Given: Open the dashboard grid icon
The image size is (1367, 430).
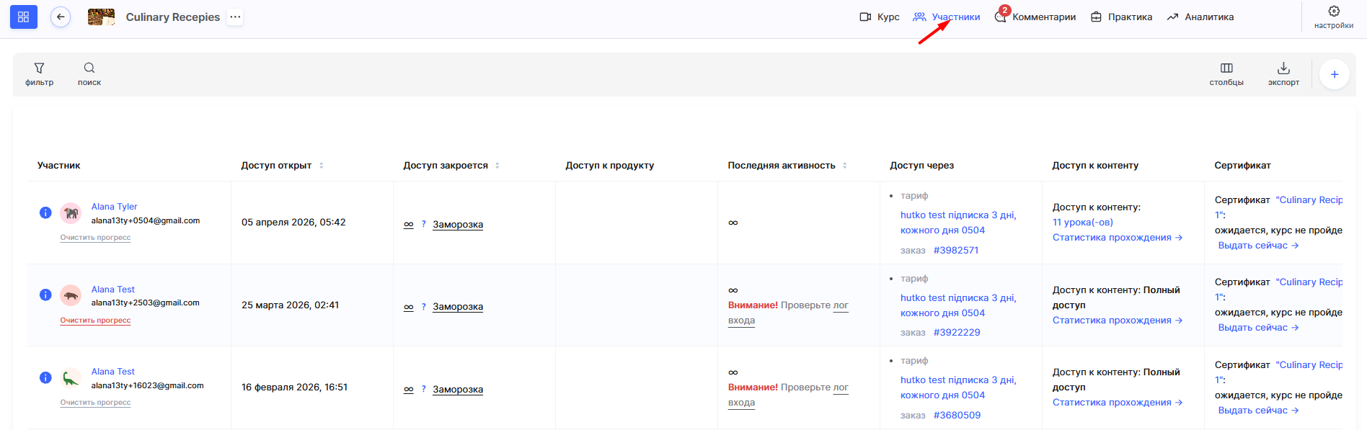Looking at the screenshot, I should pyautogui.click(x=23, y=17).
